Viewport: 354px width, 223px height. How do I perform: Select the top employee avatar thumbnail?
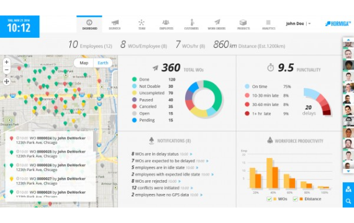pyautogui.click(x=348, y=45)
